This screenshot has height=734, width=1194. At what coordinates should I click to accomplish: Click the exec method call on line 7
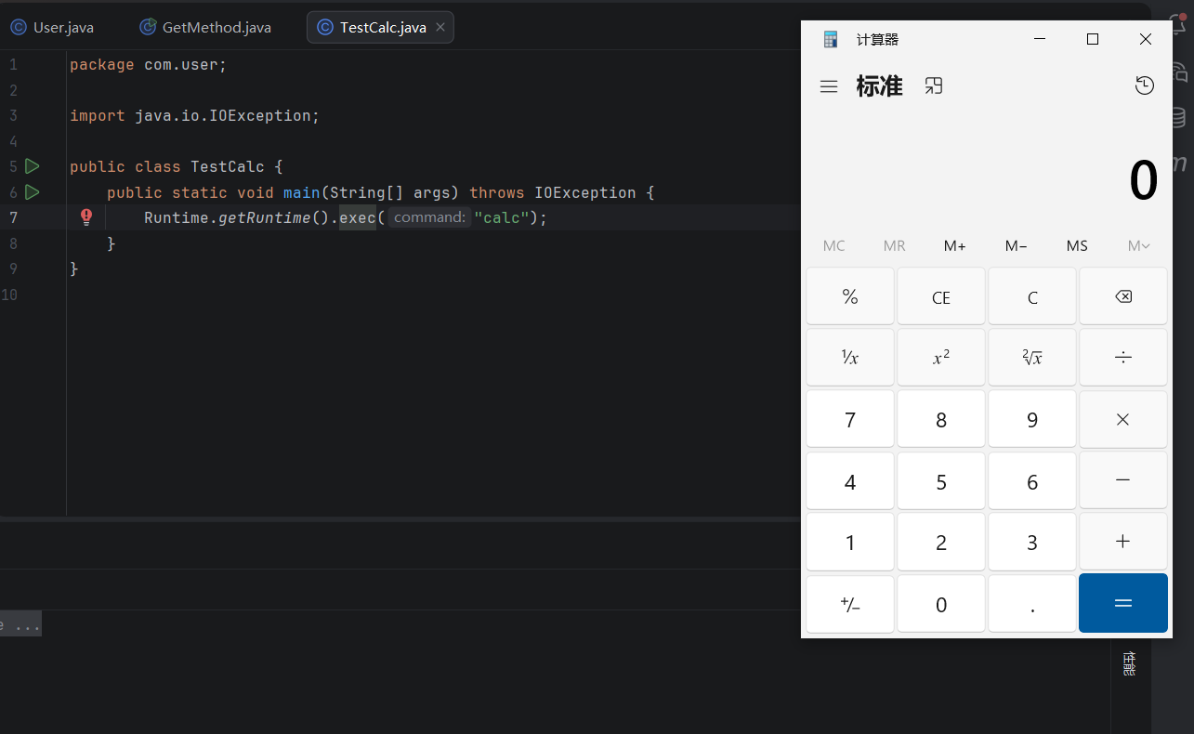click(357, 217)
